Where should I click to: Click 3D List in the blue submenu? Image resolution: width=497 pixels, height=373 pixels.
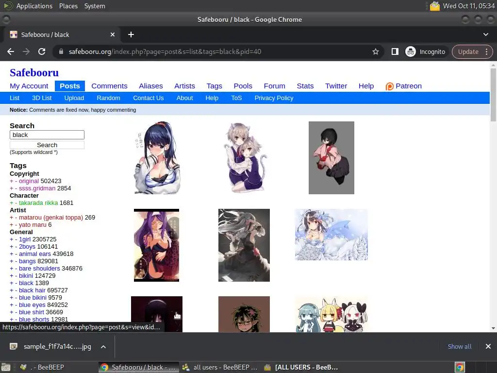(x=42, y=98)
